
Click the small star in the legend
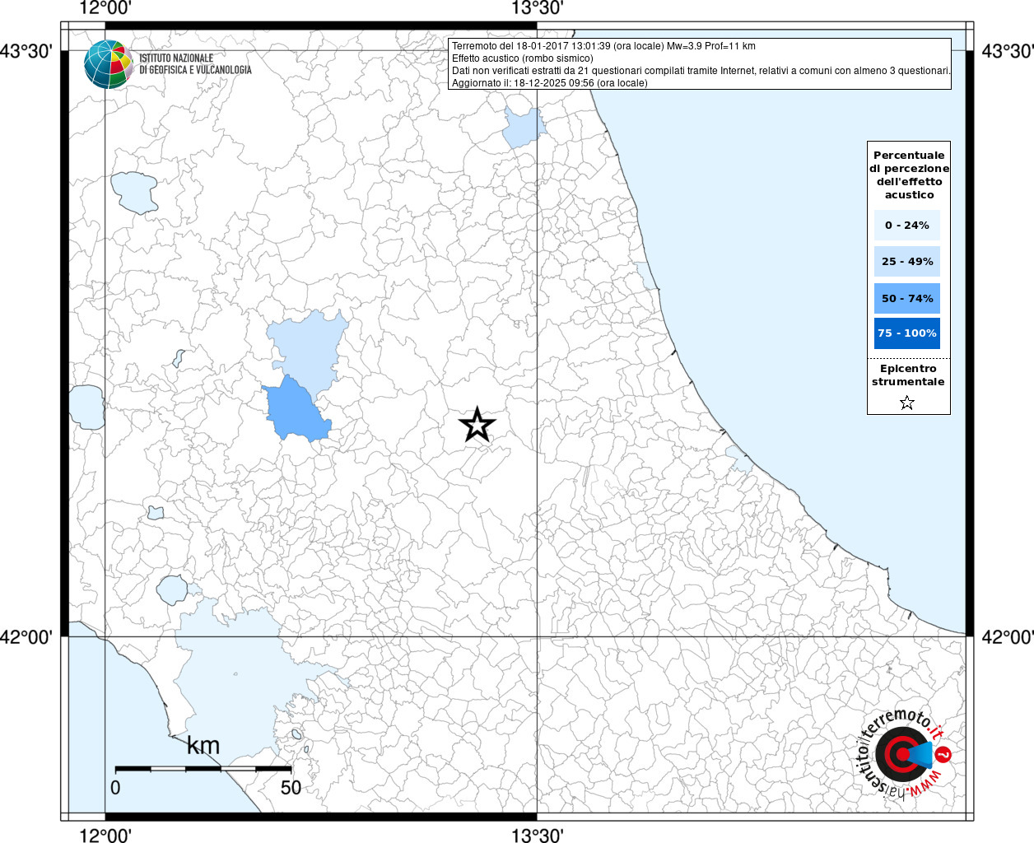[907, 403]
